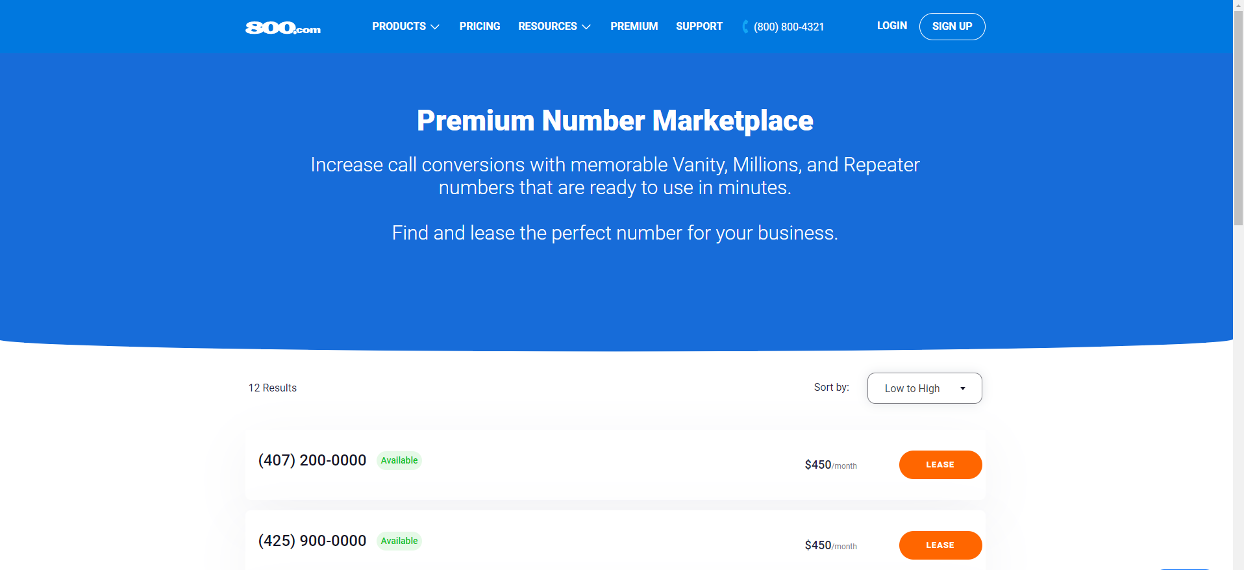Click the Available badge beside (407) 200-0000
This screenshot has height=570, width=1244.
coord(399,460)
